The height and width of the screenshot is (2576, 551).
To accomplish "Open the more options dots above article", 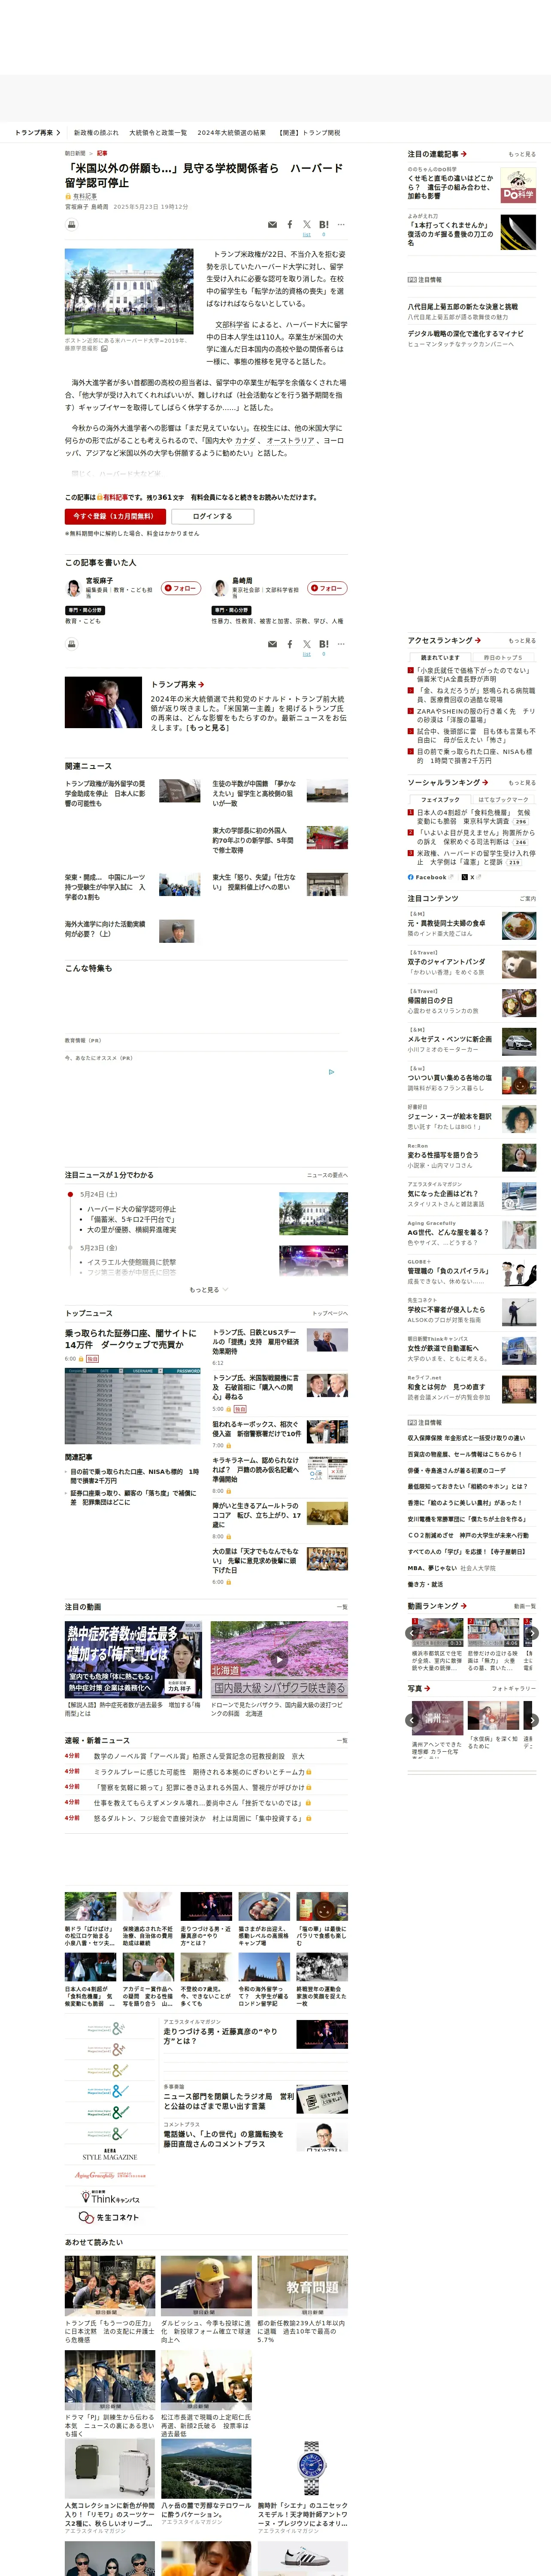I will (341, 224).
